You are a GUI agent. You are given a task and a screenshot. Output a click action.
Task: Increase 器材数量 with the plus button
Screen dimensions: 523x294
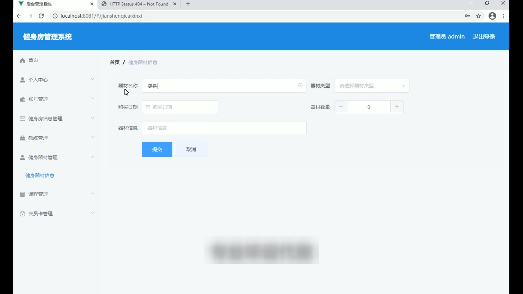pos(397,107)
